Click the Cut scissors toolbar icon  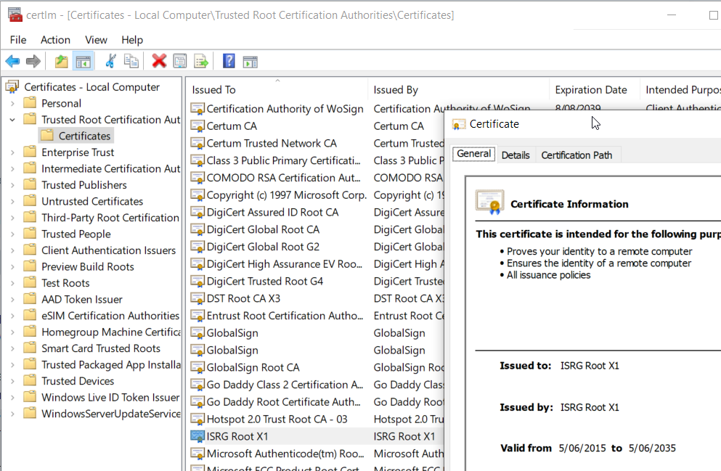[110, 61]
